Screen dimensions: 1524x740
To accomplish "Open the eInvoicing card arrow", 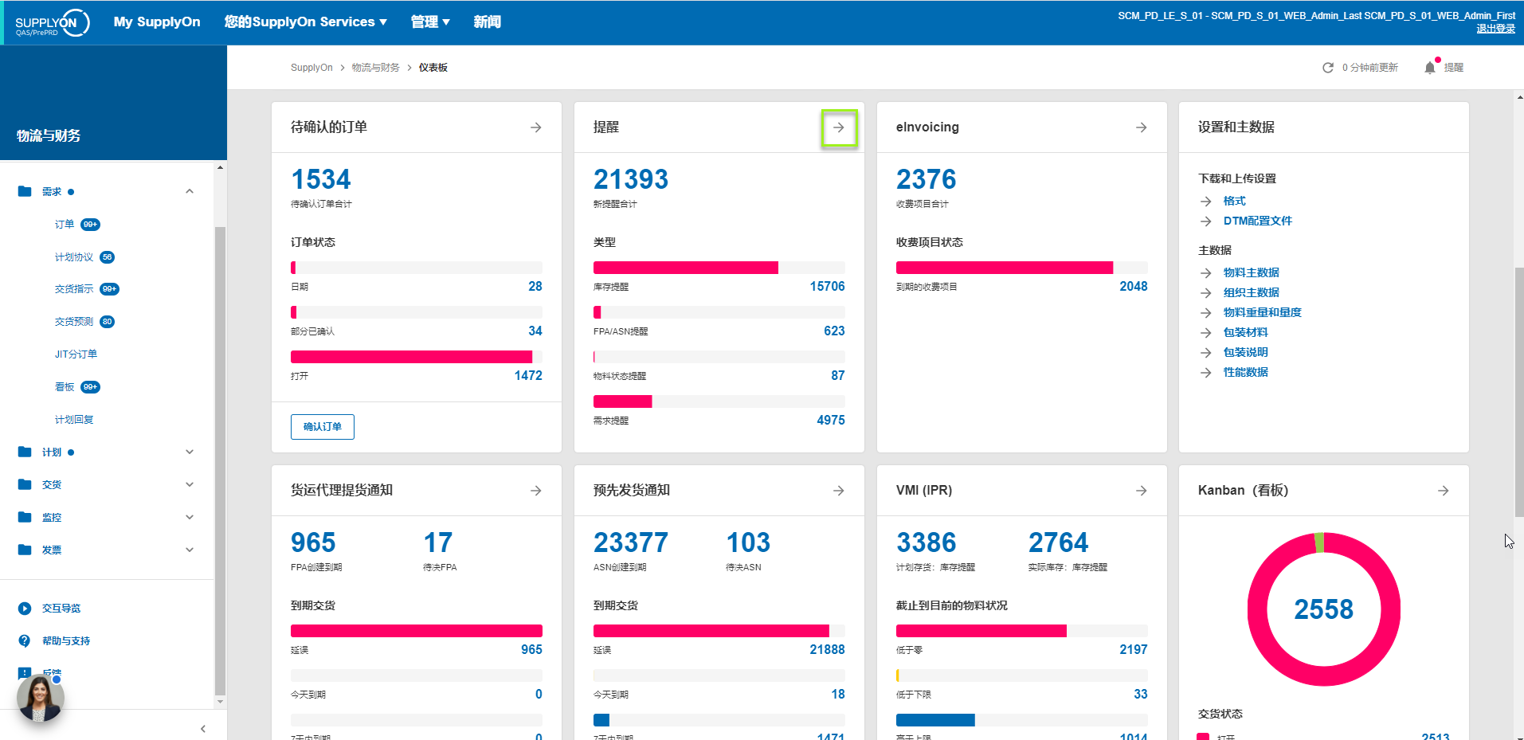I will pos(1142,127).
